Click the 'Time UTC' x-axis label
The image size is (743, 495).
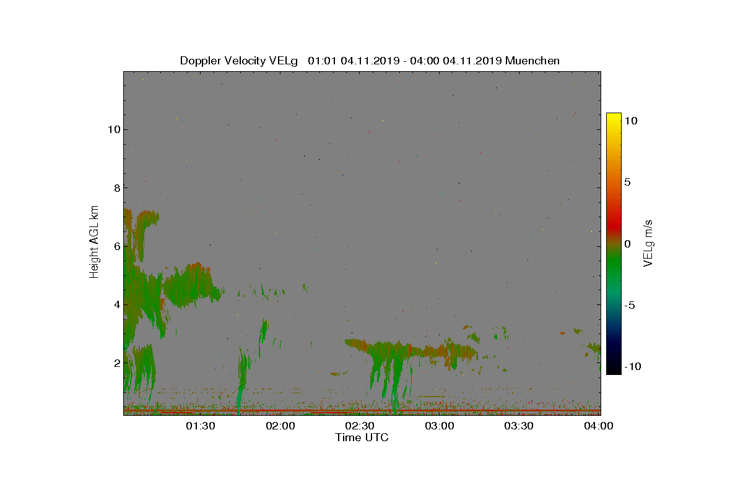click(362, 437)
